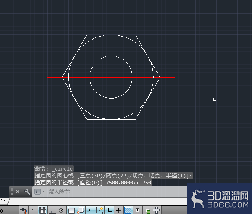Toggle Snap Mode in status bar

[x=33, y=210]
